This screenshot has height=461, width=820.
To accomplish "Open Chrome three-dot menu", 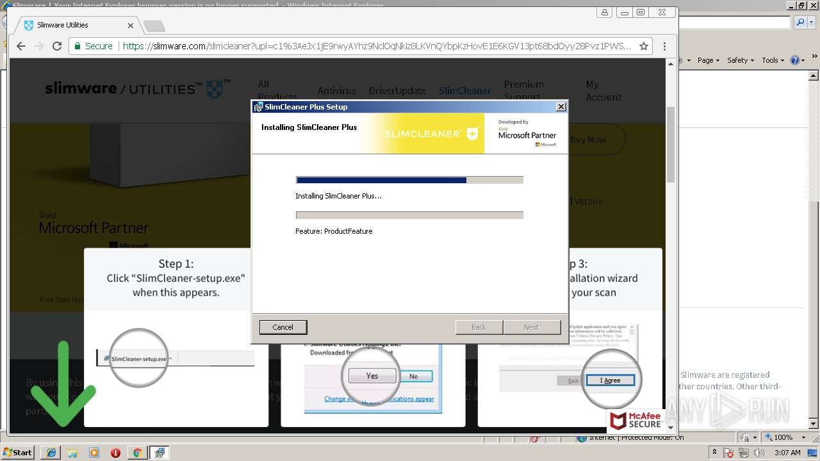I will point(664,46).
